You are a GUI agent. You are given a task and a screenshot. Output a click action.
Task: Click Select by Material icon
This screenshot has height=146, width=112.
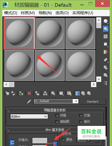(x=106, y=75)
